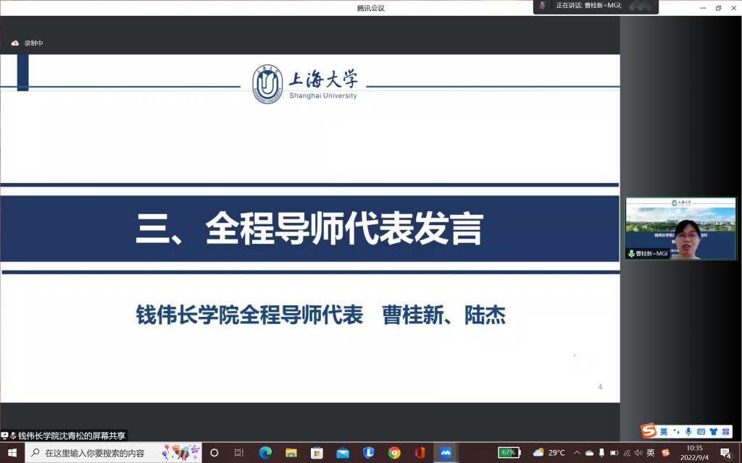Image resolution: width=742 pixels, height=463 pixels.
Task: Open Microsoft Store from taskbar
Action: point(317,453)
